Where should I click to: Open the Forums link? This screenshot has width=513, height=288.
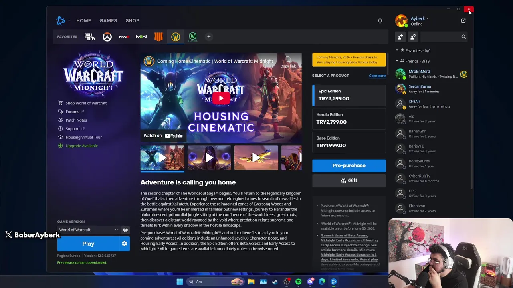[x=71, y=112]
